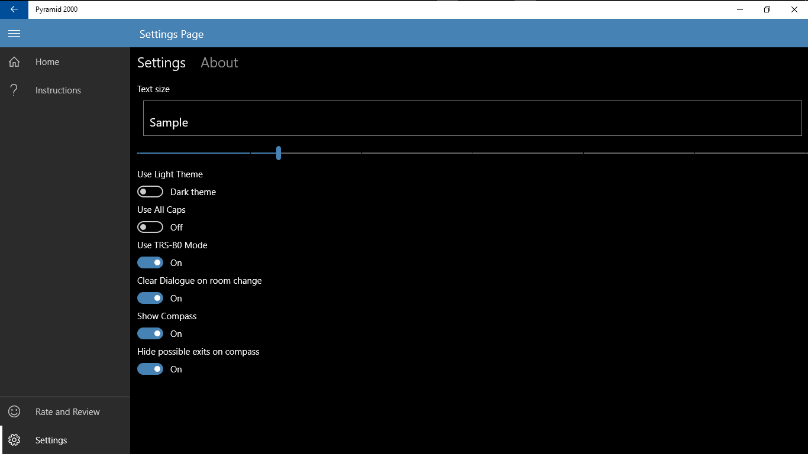Click the Sample text preview box

click(473, 118)
